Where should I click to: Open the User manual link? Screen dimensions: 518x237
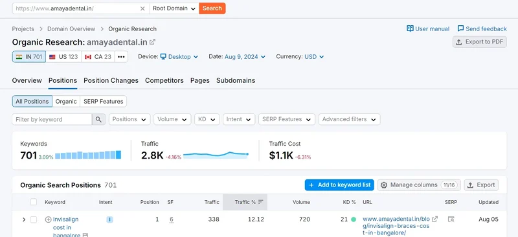pyautogui.click(x=428, y=28)
